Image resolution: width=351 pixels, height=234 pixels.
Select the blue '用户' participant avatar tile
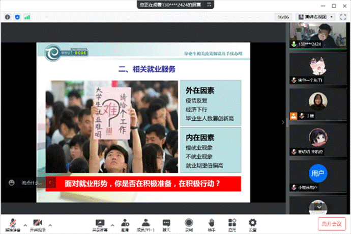[x=318, y=173]
